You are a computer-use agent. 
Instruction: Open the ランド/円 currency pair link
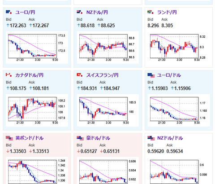pos(167,12)
